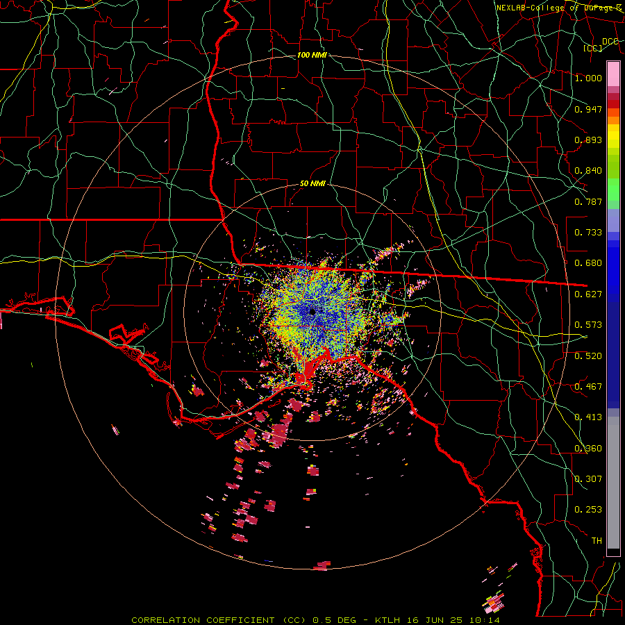Screen dimensions: 625x625
Task: Click the 'KTLH' radar site identifier
Action: [x=387, y=620]
